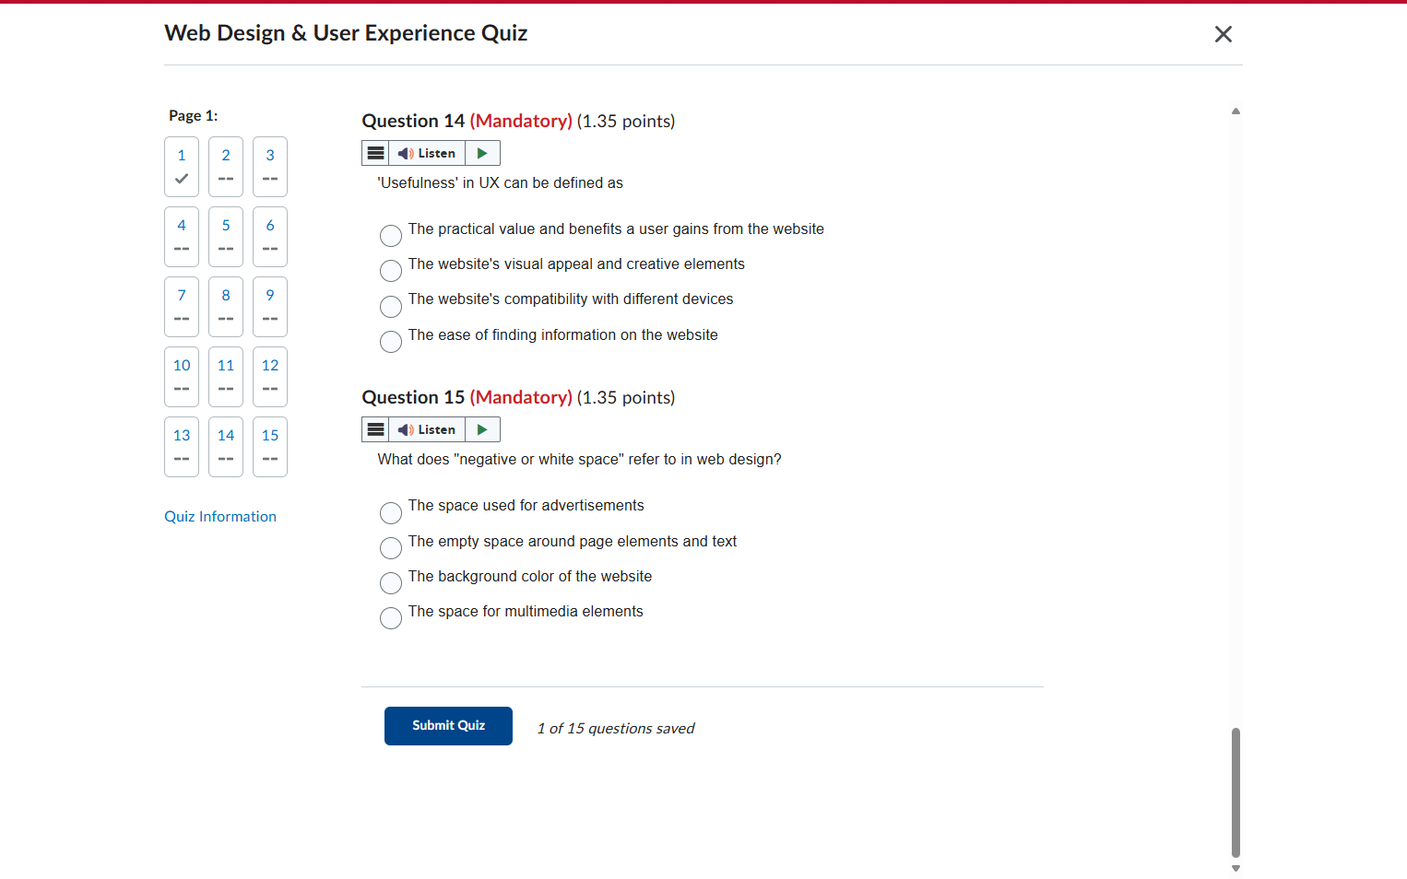Viewport: 1407px width, 879px height.
Task: Navigate to question 7
Action: [182, 307]
